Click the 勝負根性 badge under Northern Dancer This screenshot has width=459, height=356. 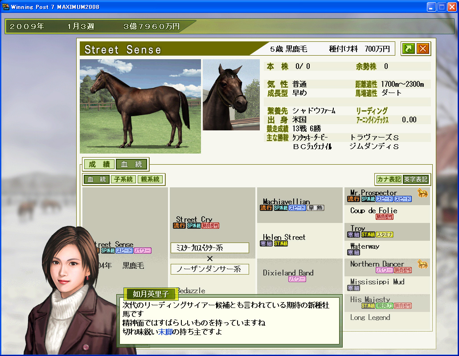click(x=403, y=270)
